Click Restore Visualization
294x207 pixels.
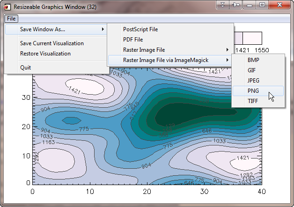point(45,54)
